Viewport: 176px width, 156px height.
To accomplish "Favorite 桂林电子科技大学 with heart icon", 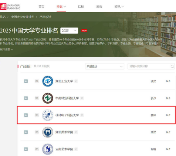I will tap(82, 115).
